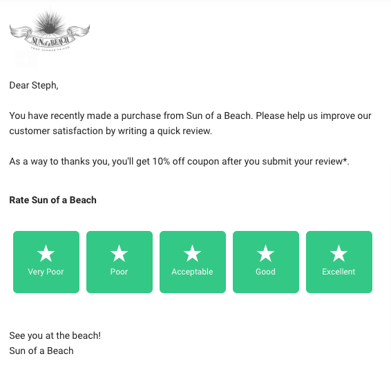This screenshot has width=391, height=372.
Task: Rate the store as Very Poor
Action: coord(46,262)
